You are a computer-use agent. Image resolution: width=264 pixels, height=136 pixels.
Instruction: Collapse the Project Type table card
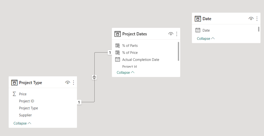tap(22, 123)
